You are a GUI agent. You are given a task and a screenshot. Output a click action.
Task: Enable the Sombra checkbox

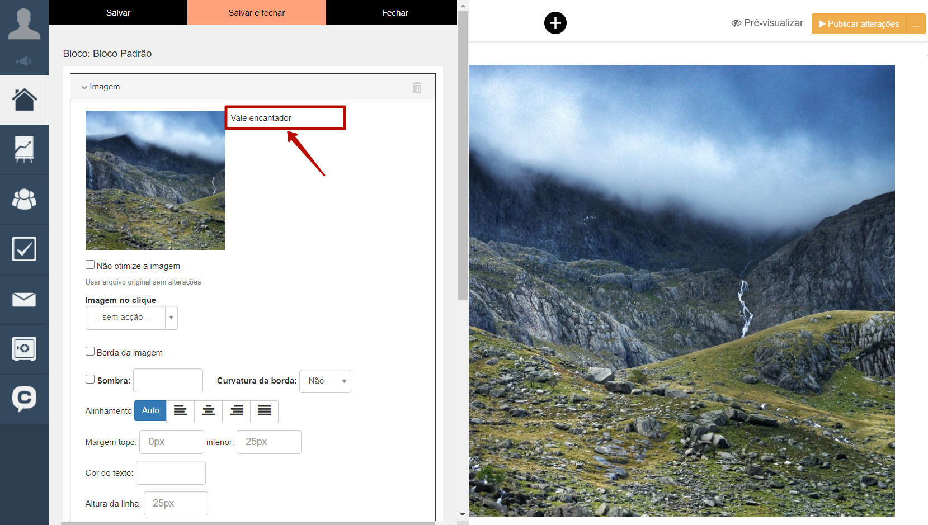[90, 379]
